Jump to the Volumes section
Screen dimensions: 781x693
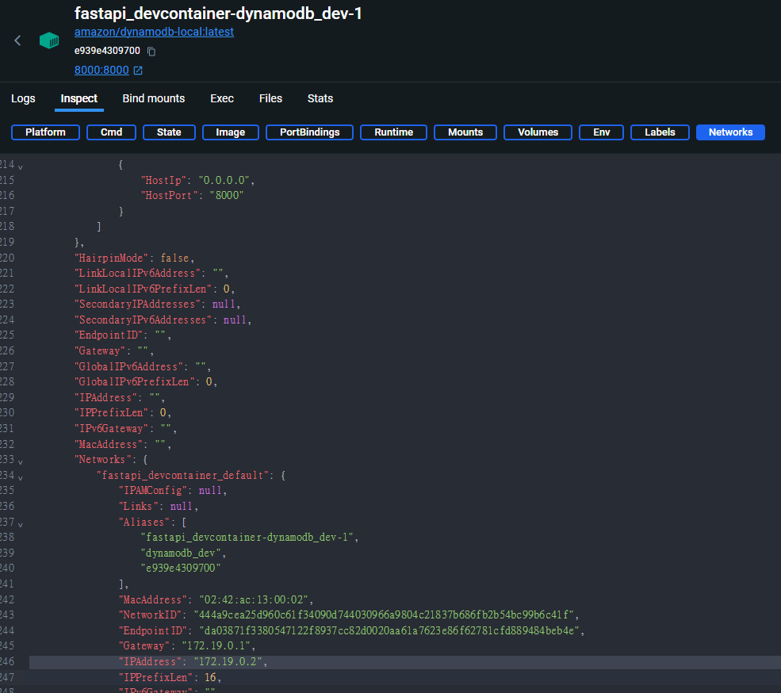coord(538,132)
